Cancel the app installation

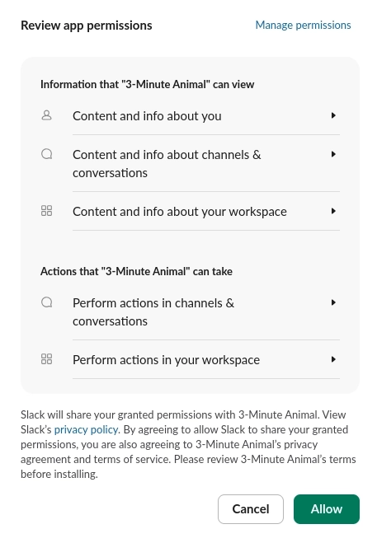point(251,509)
